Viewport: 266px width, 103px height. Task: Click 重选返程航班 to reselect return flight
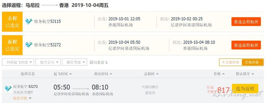[x=246, y=45]
